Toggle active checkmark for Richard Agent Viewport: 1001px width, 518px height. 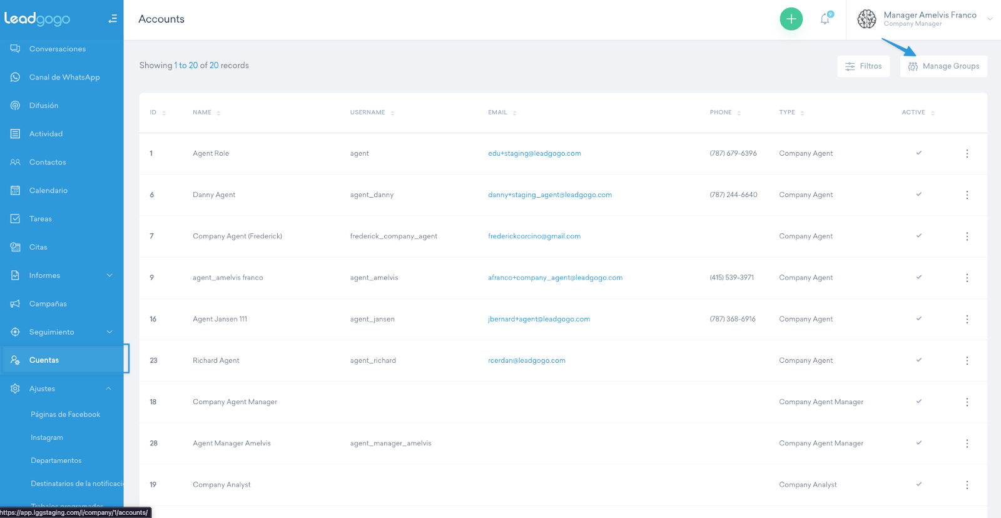918,360
